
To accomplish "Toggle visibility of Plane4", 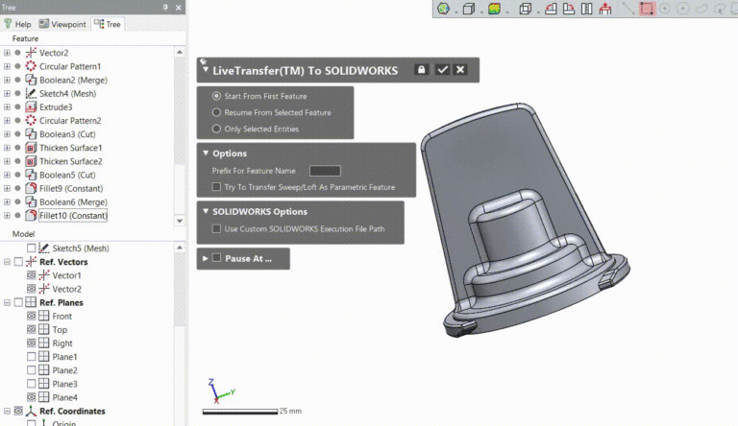I will [x=31, y=397].
